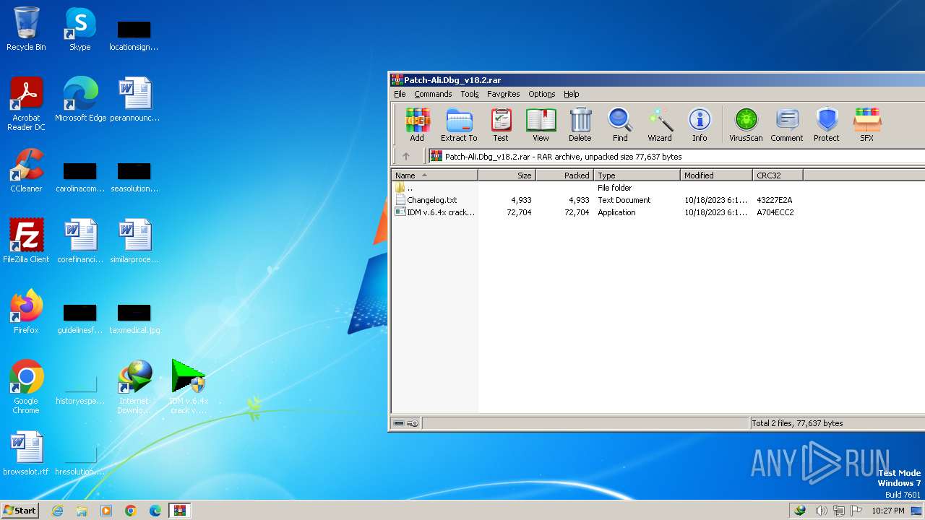This screenshot has width=925, height=520.
Task: Click the Find toolbar icon
Action: click(x=620, y=124)
